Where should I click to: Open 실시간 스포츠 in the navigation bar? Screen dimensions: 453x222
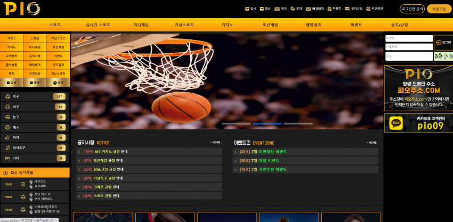click(98, 25)
